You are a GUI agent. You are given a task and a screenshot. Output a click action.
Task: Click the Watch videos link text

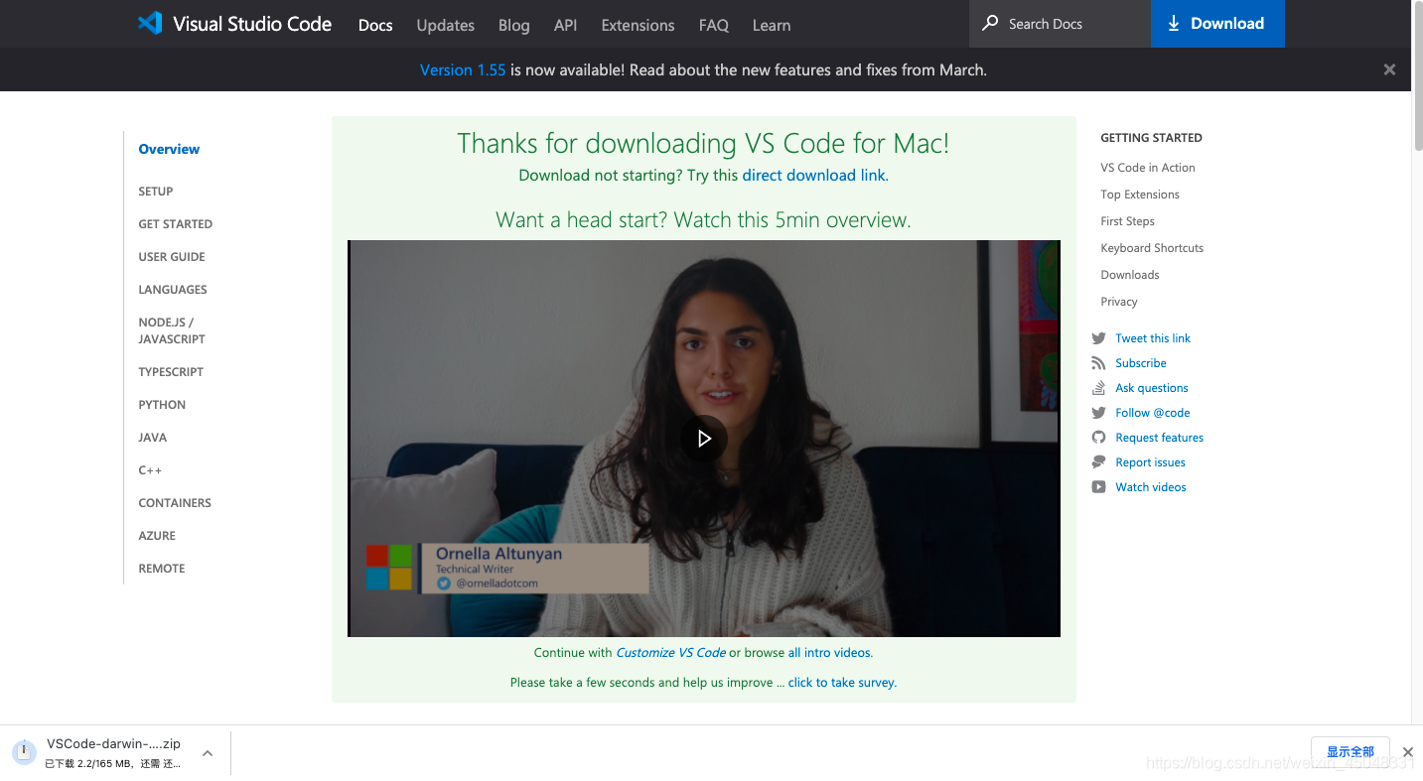click(1151, 487)
